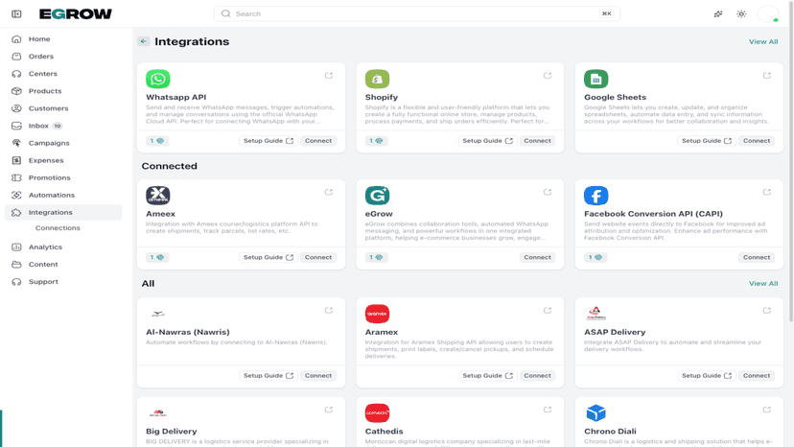794x447 pixels.
Task: Click the Aramex logo icon
Action: coord(377,314)
